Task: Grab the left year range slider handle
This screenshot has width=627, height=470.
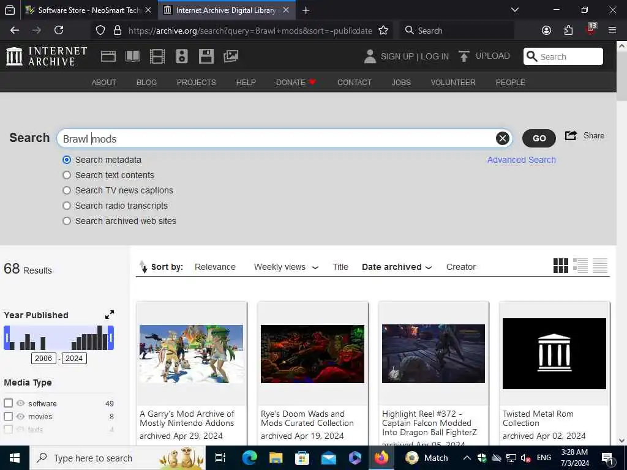Action: click(x=7, y=338)
